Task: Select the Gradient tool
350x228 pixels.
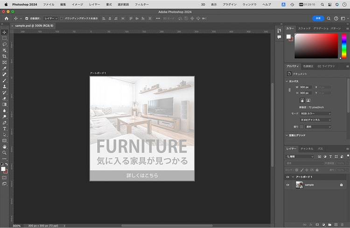Action: tap(4, 105)
